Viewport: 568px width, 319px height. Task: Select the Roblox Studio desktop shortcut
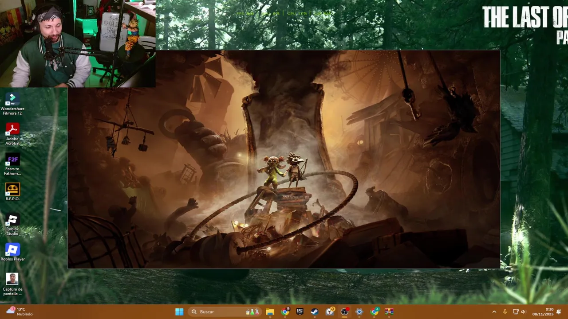(x=12, y=224)
